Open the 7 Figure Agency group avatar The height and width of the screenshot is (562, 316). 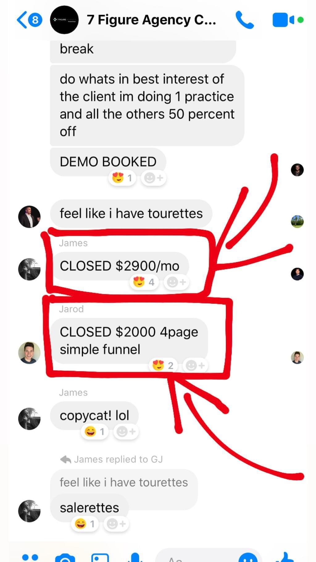click(x=64, y=20)
